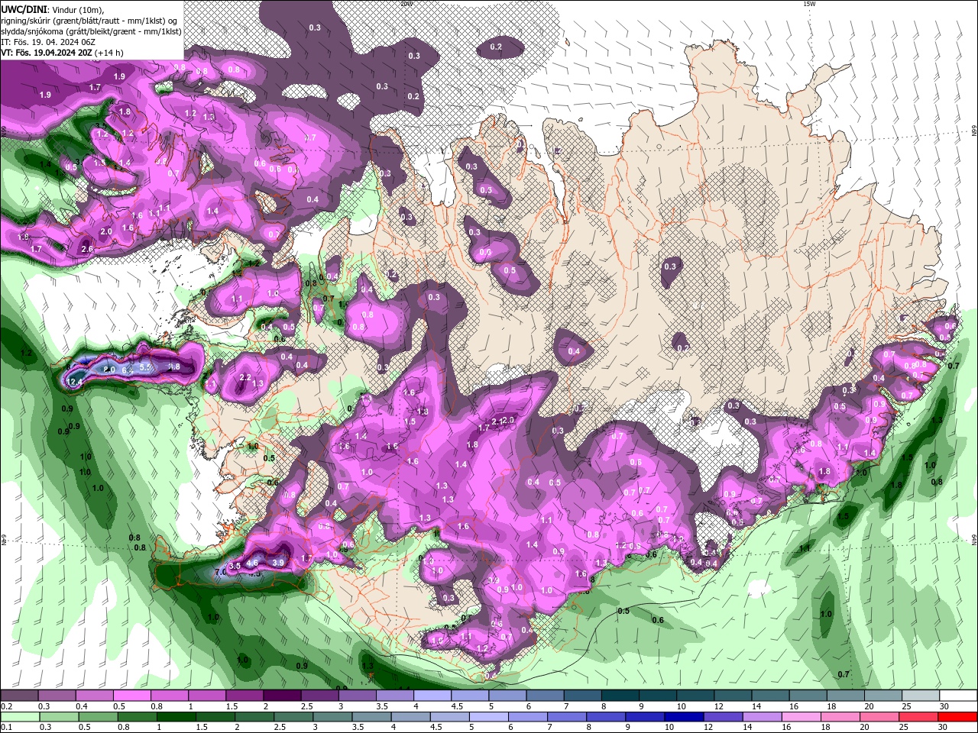Click the bright pink 0.5–0.8 swatch in the upper legend
The image size is (978, 733).
click(x=131, y=696)
